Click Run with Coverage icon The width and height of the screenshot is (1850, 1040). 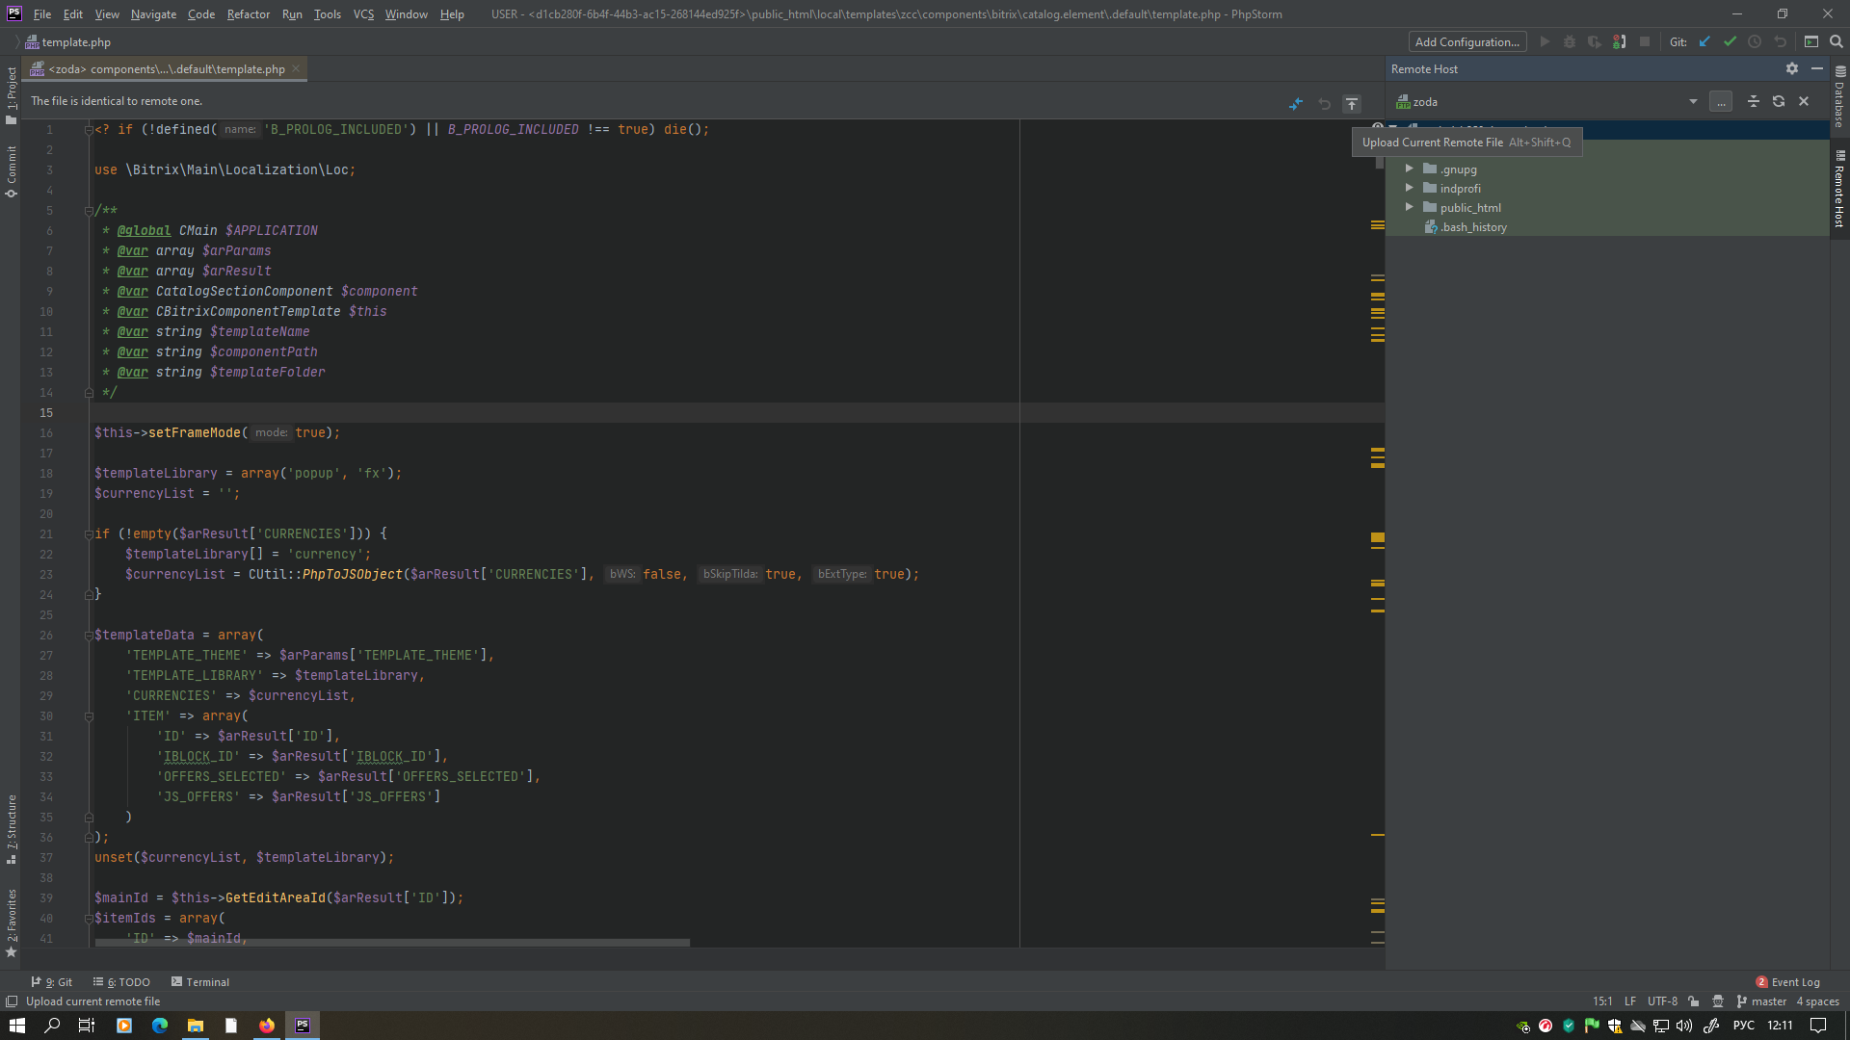point(1595,41)
